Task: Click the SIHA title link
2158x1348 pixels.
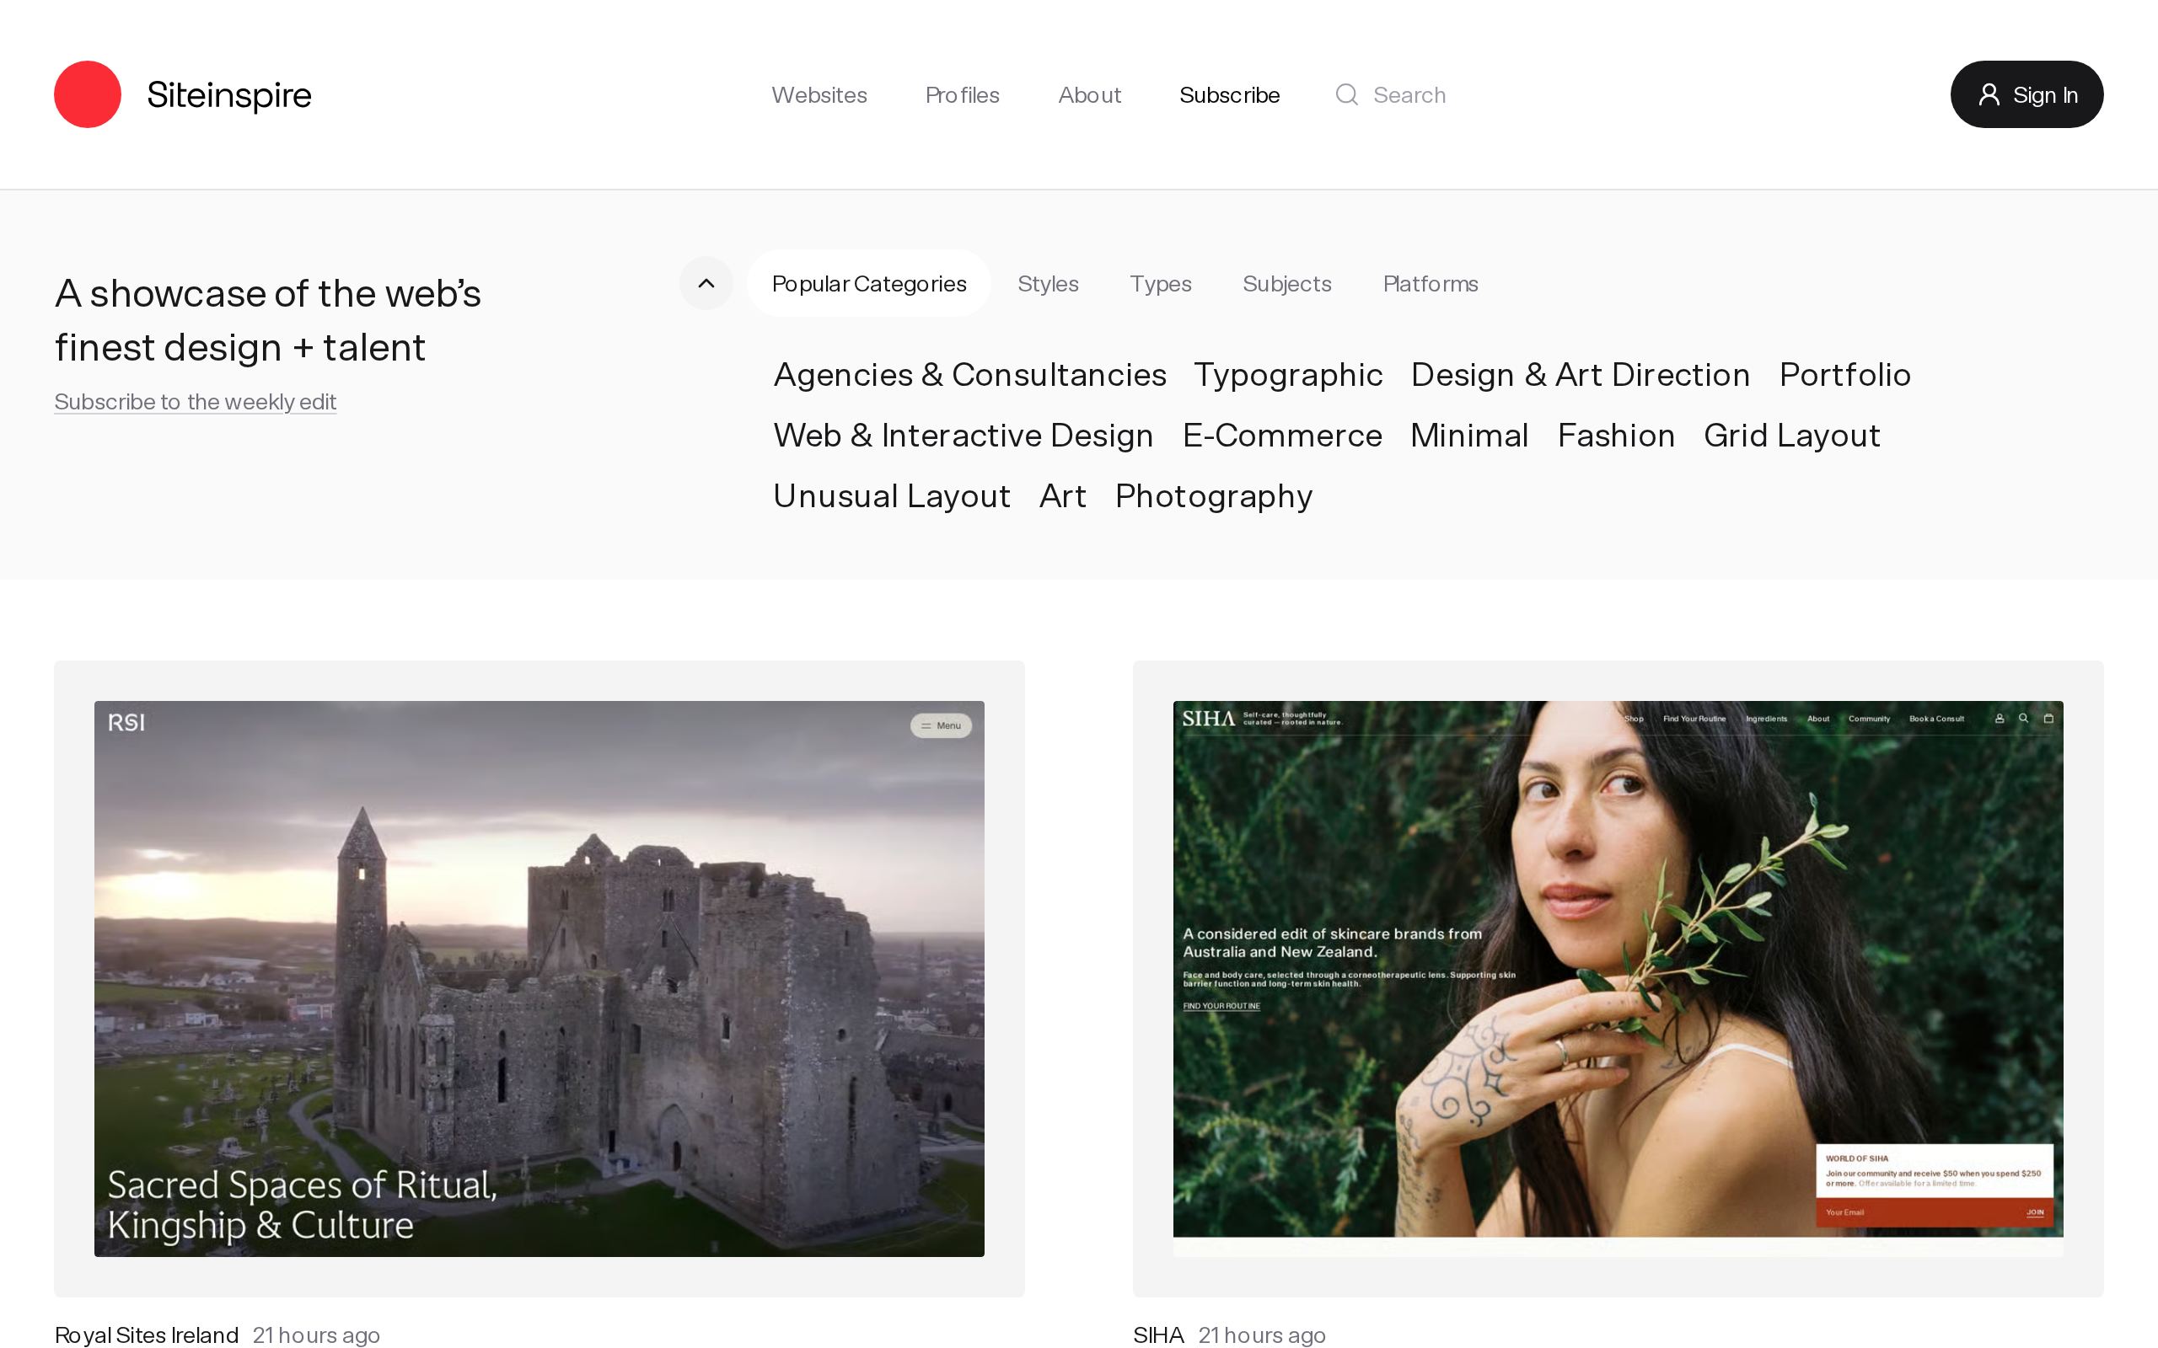Action: coord(1157,1335)
